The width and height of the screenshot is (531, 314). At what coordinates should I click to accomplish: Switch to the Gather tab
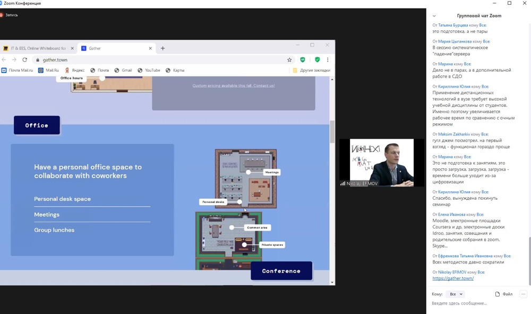point(116,48)
